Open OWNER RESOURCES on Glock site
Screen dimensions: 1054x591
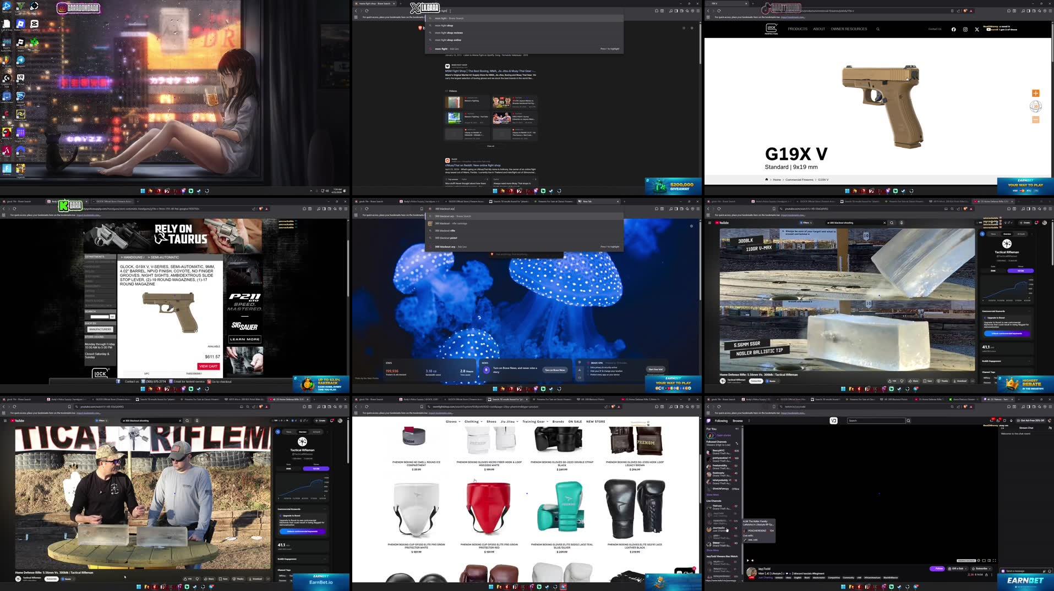click(x=849, y=29)
